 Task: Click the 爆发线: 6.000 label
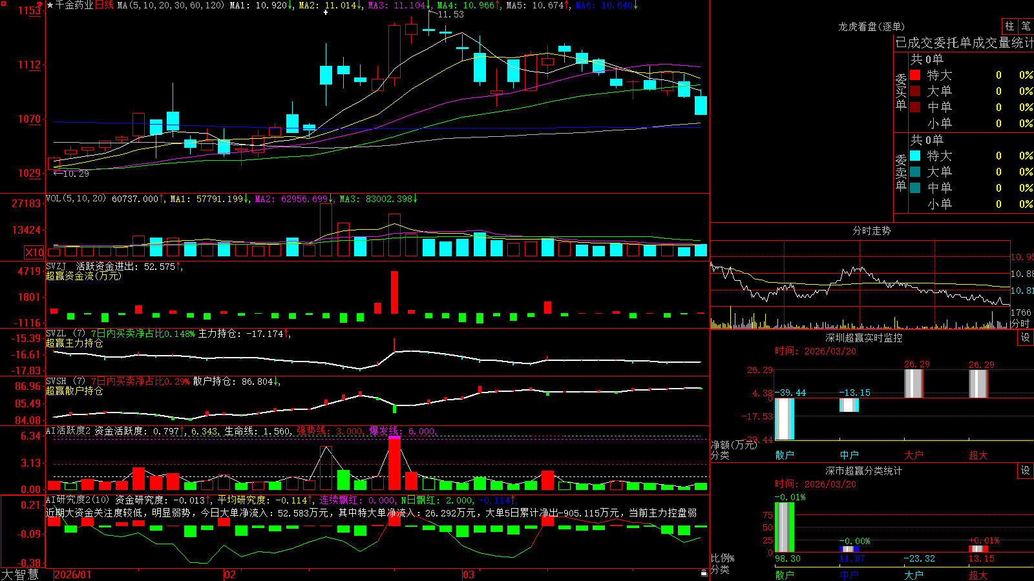pyautogui.click(x=403, y=431)
